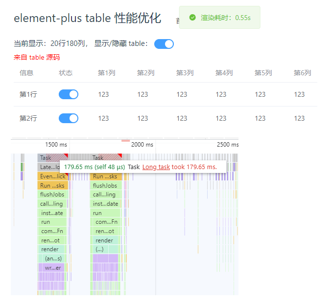The height and width of the screenshot is (302, 332).
Task: Click the 状态 column header
Action: [x=66, y=73]
